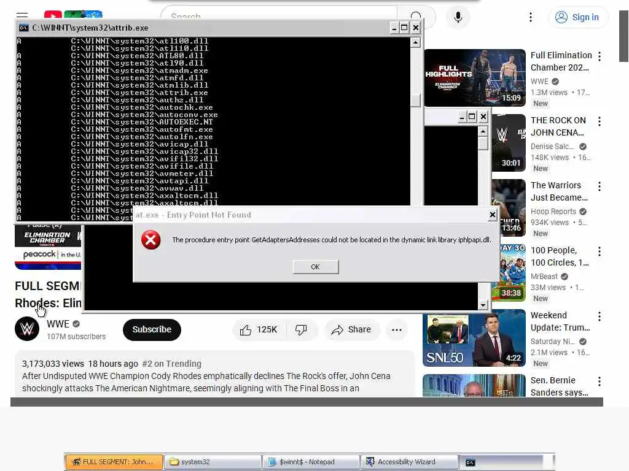
Task: Click the Hoop Reports channel name
Action: (553, 212)
